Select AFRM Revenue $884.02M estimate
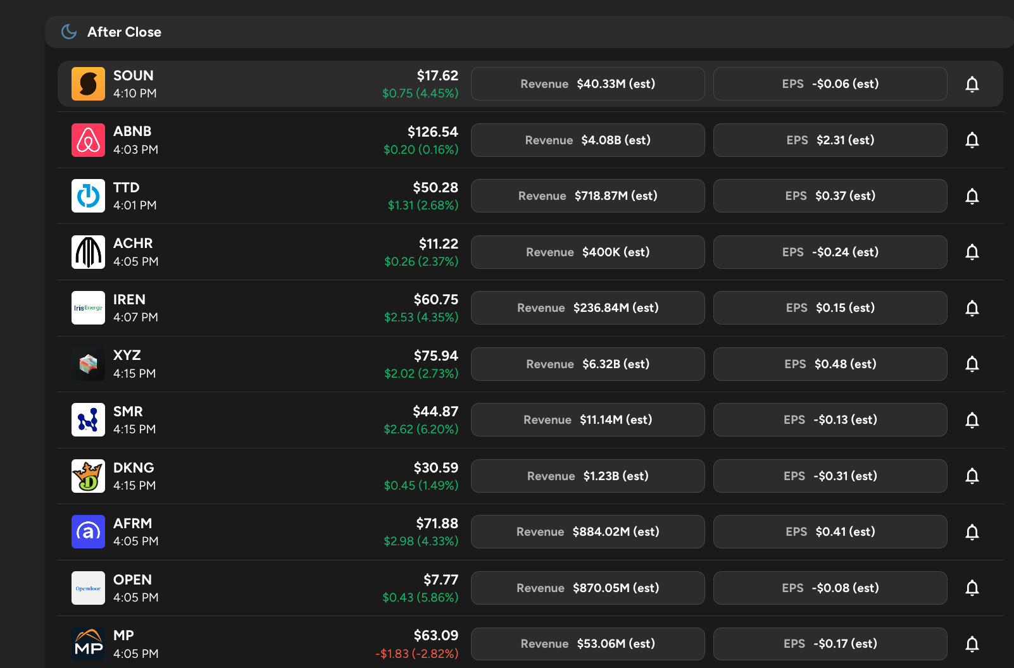The width and height of the screenshot is (1014, 668). [x=588, y=532]
